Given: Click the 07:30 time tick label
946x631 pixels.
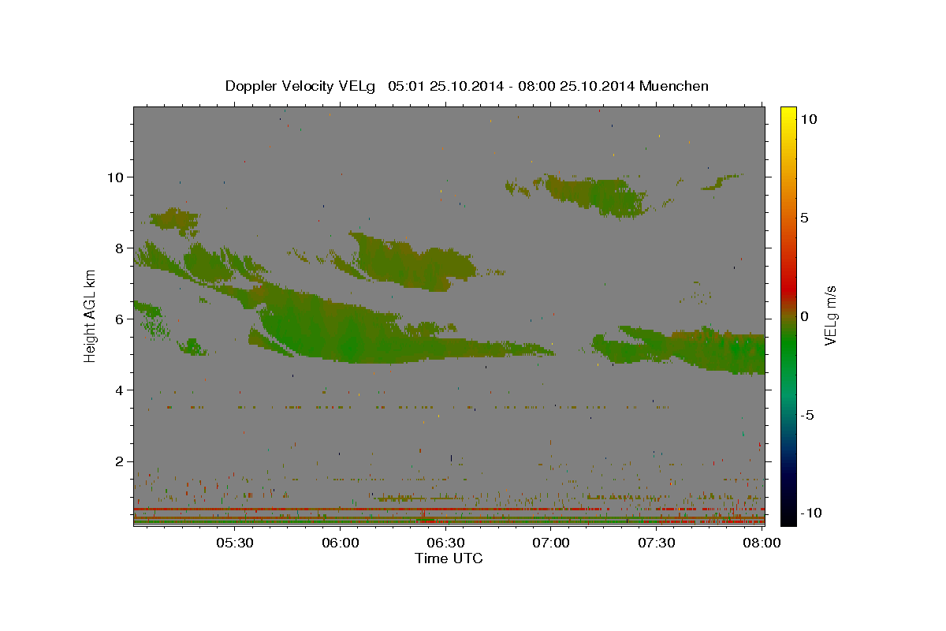Looking at the screenshot, I should 656,543.
